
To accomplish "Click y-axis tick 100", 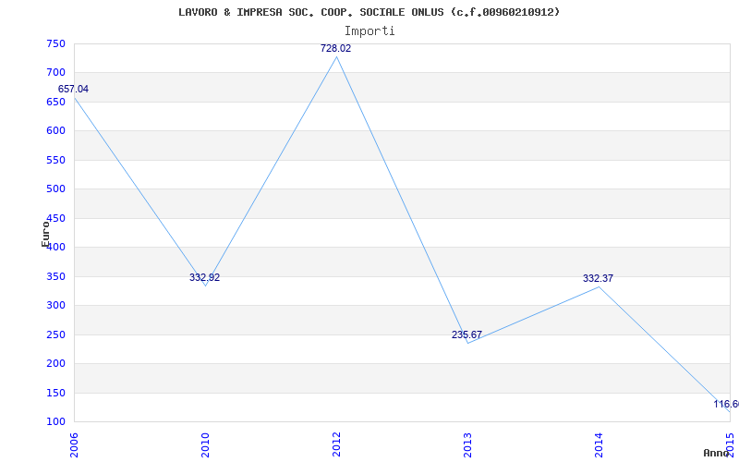I will tap(55, 422).
